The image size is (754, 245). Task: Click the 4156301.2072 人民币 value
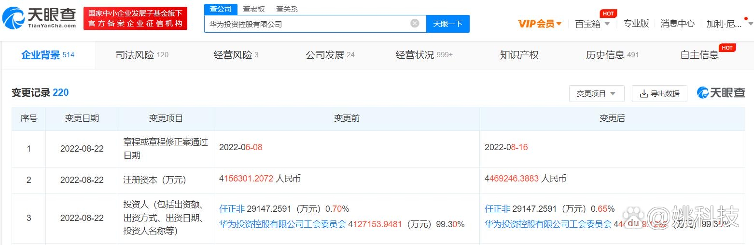(x=260, y=179)
